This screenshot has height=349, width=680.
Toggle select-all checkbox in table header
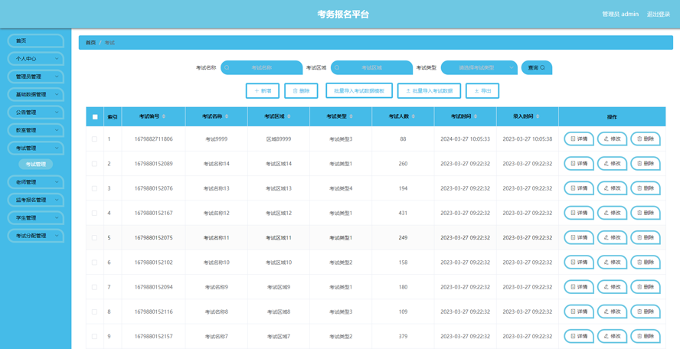tap(95, 116)
